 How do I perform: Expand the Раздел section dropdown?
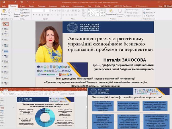pyautogui.click(x=26, y=16)
